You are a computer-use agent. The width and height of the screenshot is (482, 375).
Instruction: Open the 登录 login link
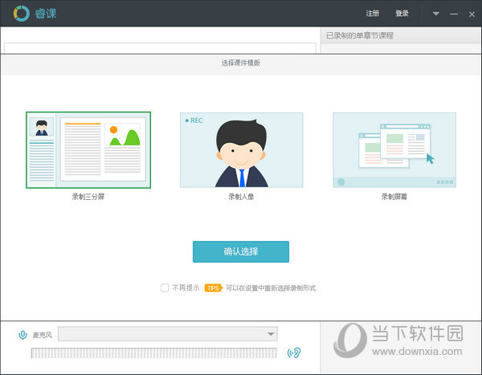pyautogui.click(x=402, y=14)
